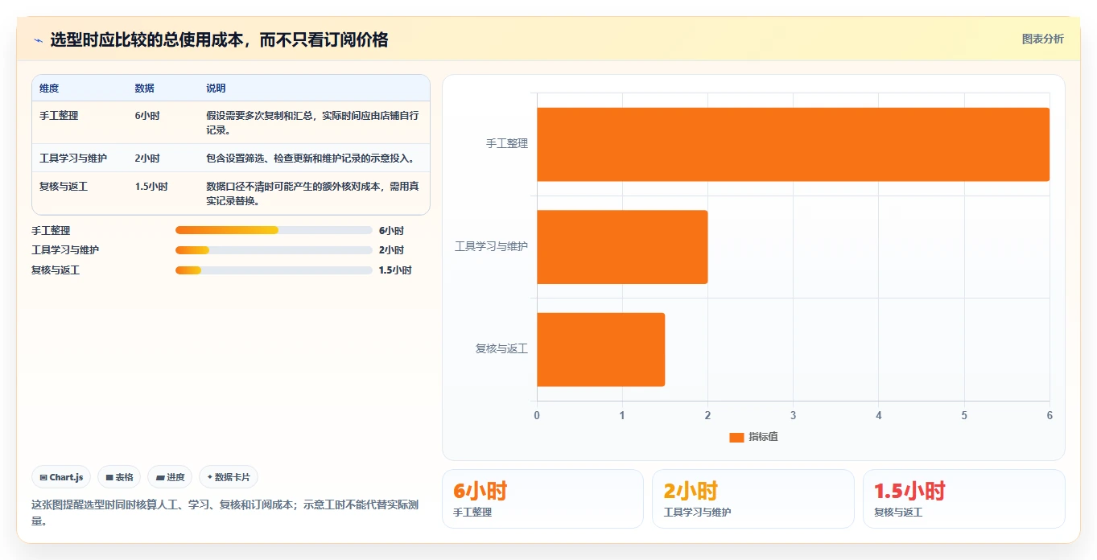Select the Chart.js tag chip
This screenshot has width=1097, height=560.
pyautogui.click(x=62, y=477)
